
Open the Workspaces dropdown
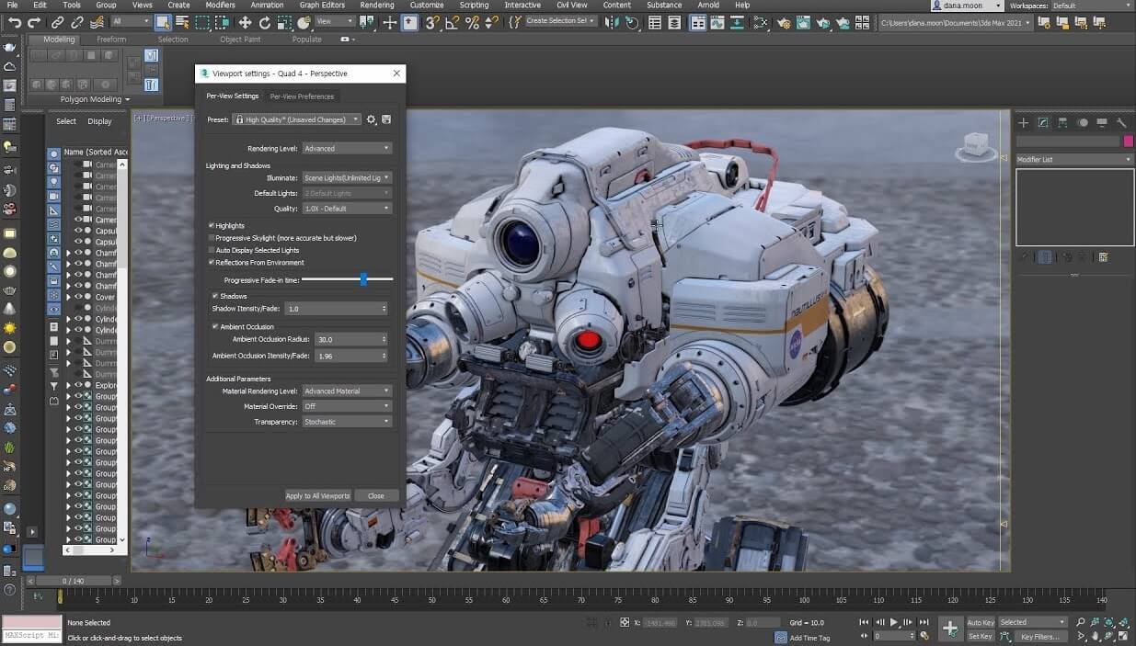click(1091, 6)
